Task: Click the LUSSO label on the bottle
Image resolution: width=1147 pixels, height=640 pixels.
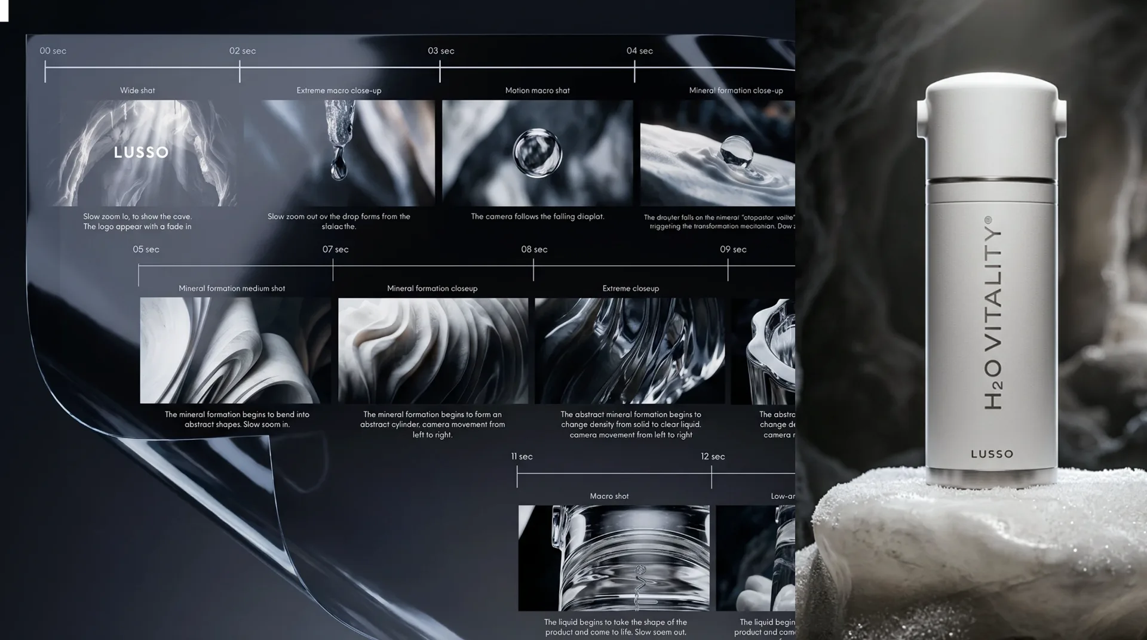Action: tap(992, 454)
